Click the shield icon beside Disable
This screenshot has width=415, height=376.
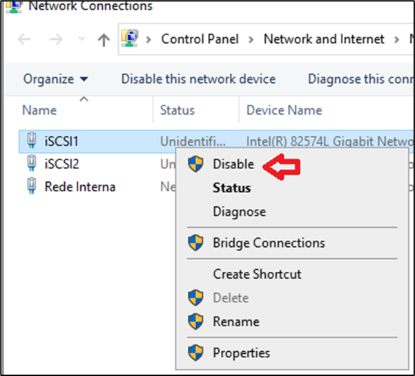(196, 165)
